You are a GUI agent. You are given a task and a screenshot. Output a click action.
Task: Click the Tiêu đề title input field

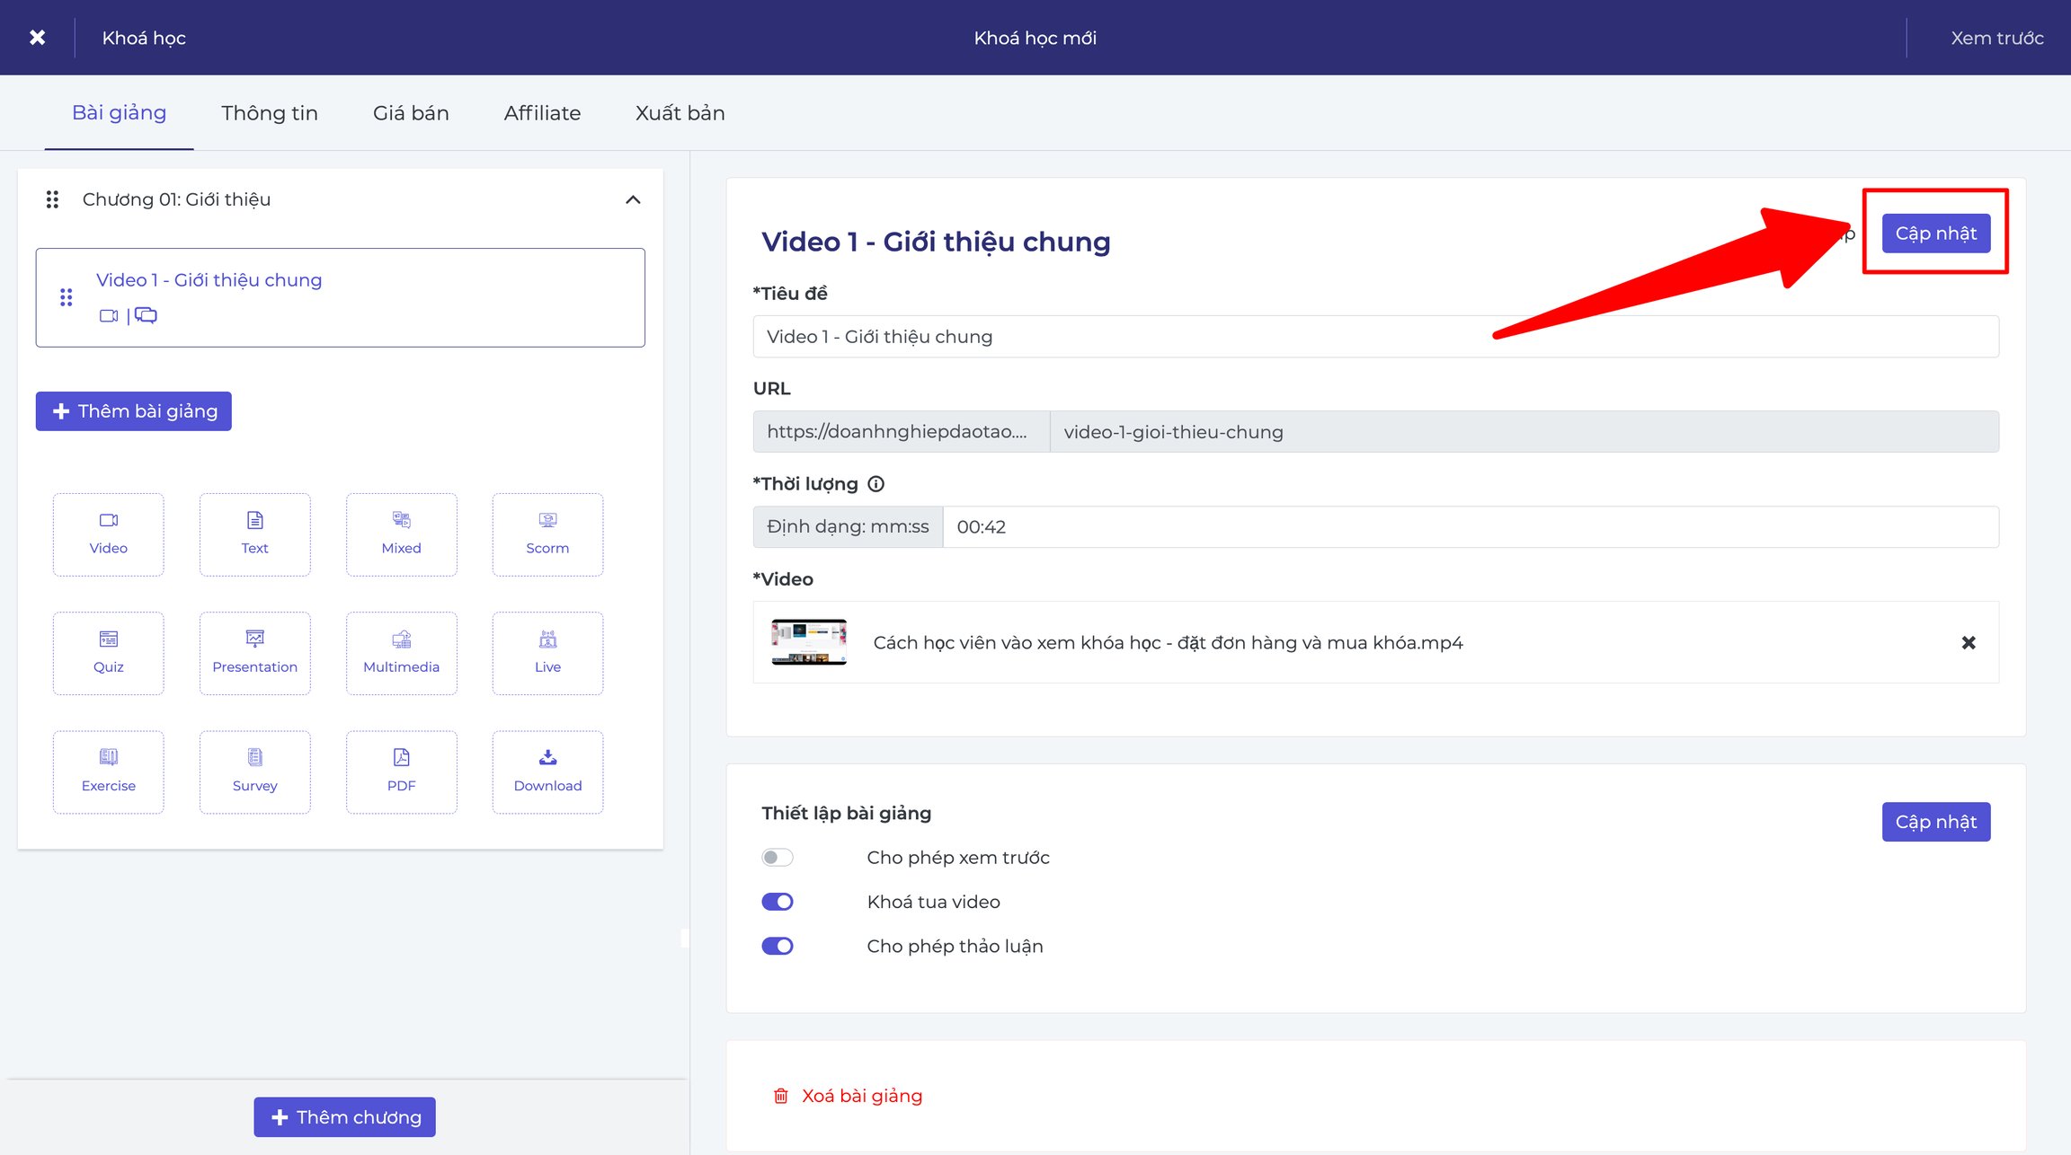pos(1375,337)
